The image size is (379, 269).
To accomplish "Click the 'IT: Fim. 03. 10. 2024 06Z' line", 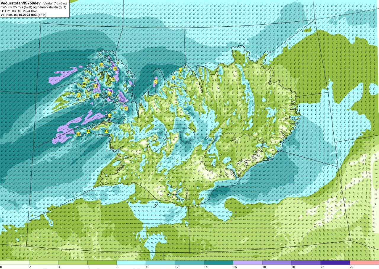I will 19,11.
